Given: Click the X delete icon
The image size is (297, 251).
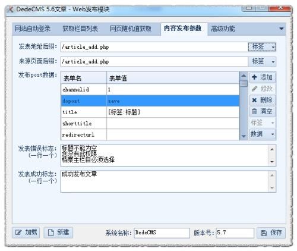Looking at the screenshot, I should 254,100.
